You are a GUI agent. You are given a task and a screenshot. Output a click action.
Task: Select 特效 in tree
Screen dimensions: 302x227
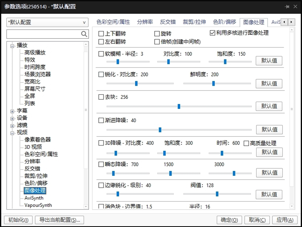click(30, 60)
